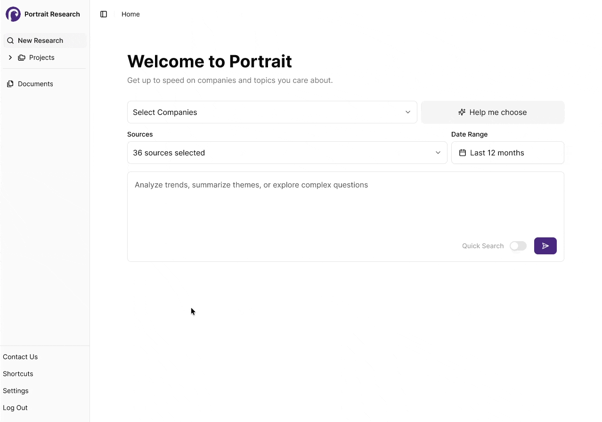The height and width of the screenshot is (422, 602).
Task: Click the calendar icon in Date Range
Action: (x=463, y=153)
